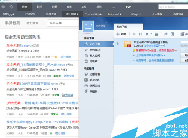Open the 音乐 tab
The image size is (188, 138).
69,7
